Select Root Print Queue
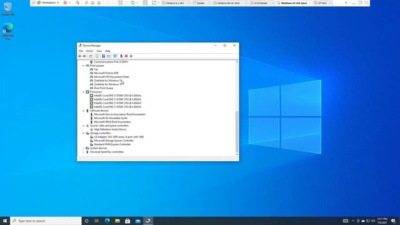Viewport: 400px width, 225px height. (x=103, y=88)
